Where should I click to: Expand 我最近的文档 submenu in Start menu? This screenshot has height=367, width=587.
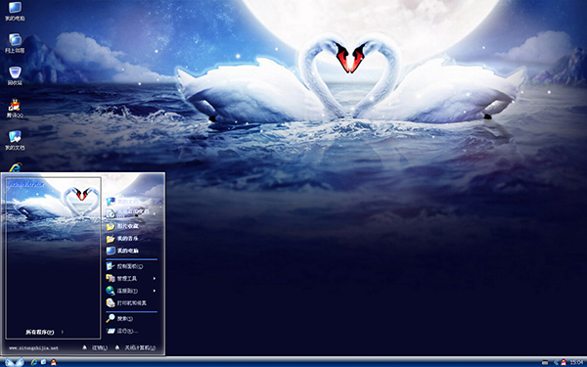(131, 213)
